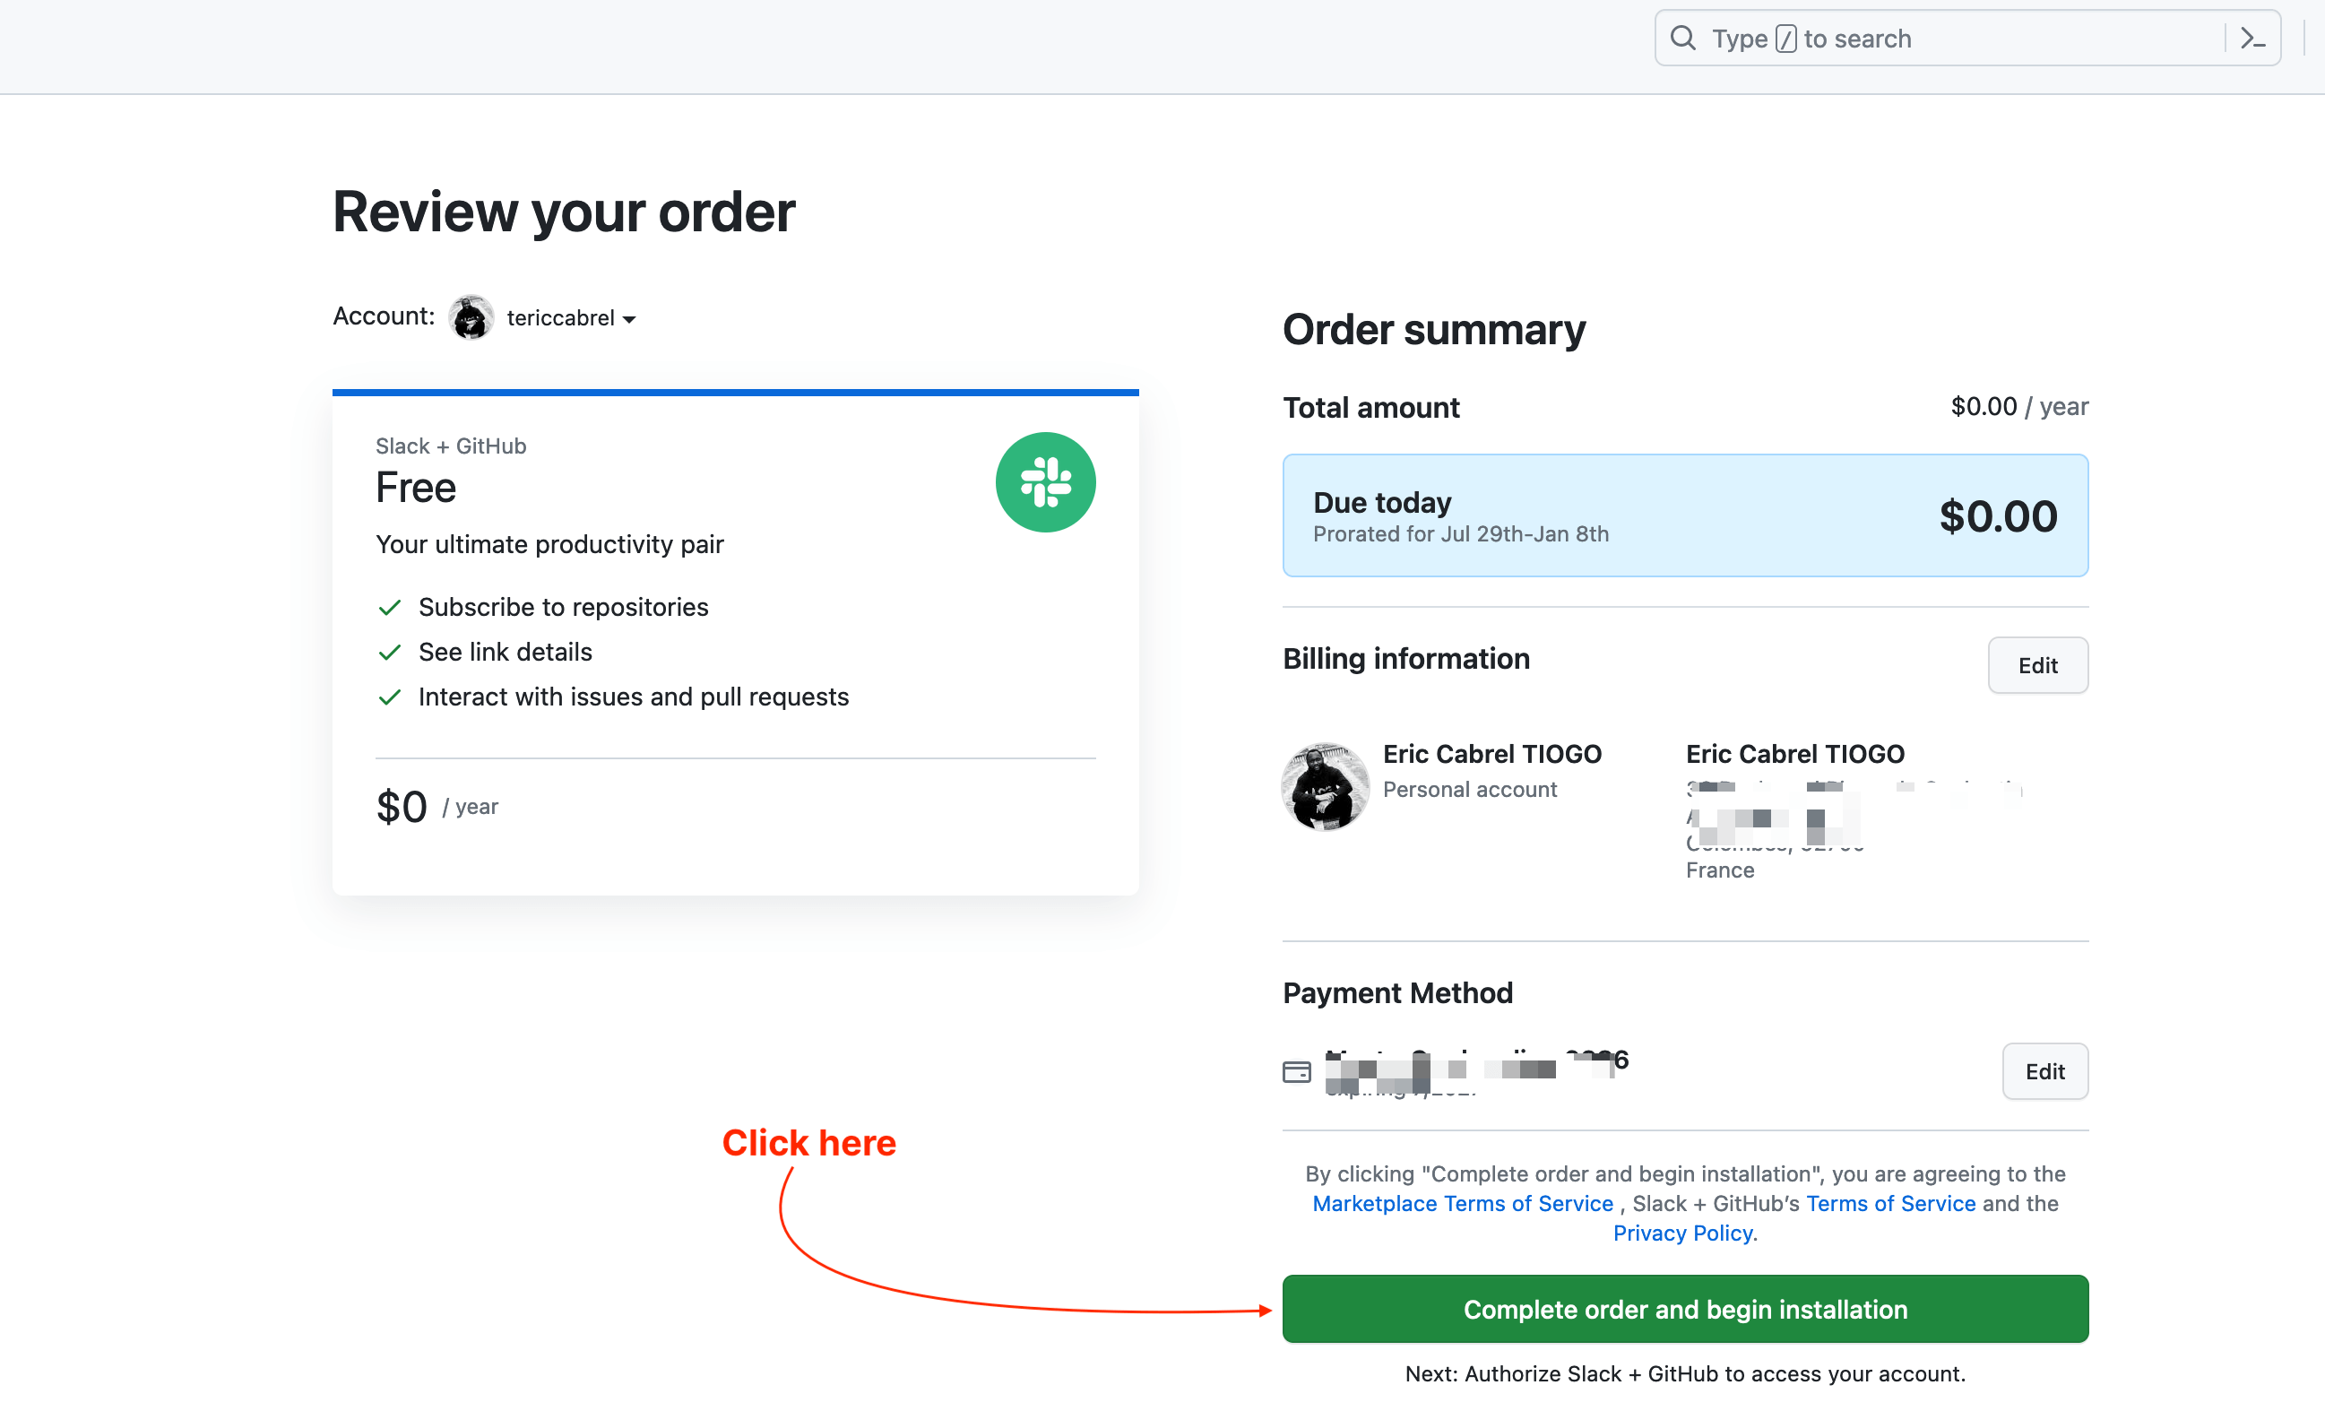Edit the payment method
Viewport: 2325px width, 1411px height.
[x=2044, y=1071]
